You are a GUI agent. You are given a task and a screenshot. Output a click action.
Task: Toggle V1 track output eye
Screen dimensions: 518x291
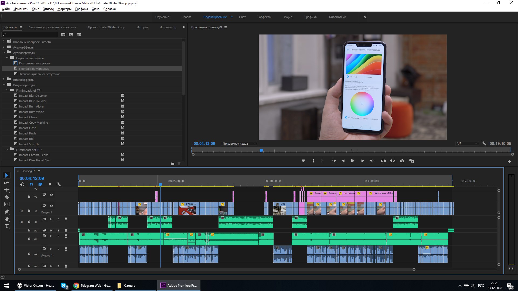click(x=51, y=206)
